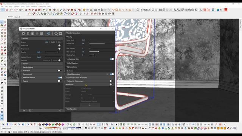This screenshot has height=136, width=242.
Task: Click the revert to default settings icon
Action: (x=60, y=110)
